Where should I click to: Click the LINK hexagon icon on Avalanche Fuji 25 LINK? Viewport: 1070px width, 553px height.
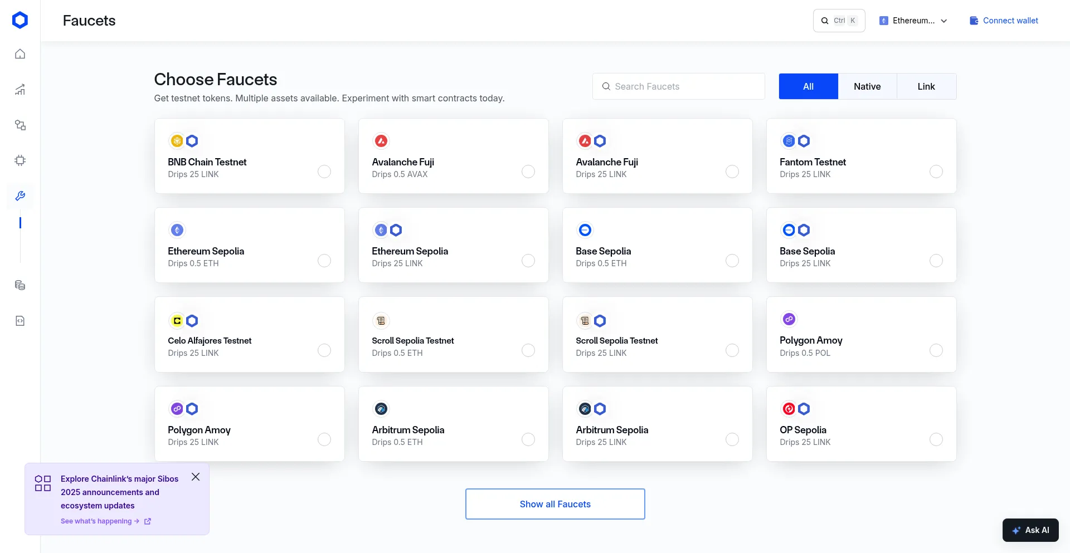tap(600, 141)
